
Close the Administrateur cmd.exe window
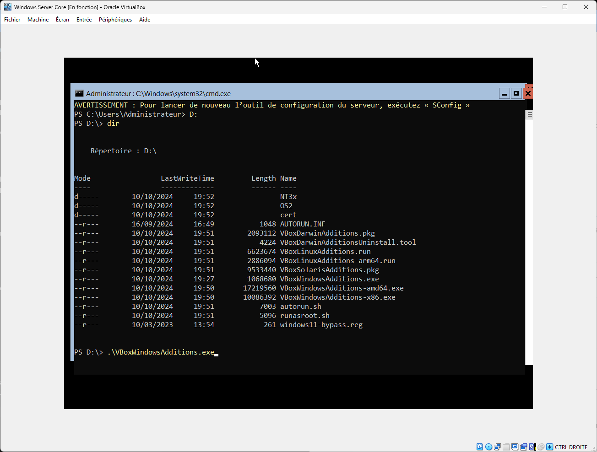tap(528, 93)
